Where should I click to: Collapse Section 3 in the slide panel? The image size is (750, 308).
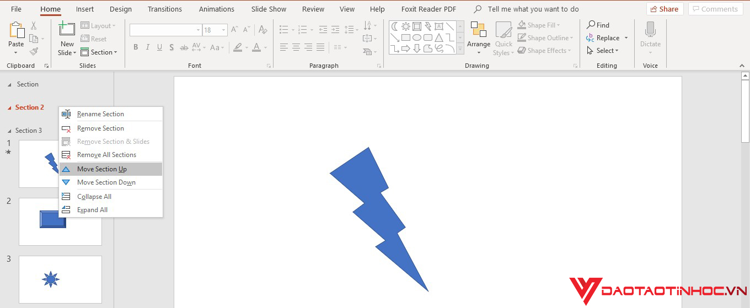point(9,131)
